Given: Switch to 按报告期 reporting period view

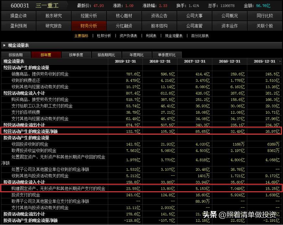Looking at the screenshot, I should 16,55.
